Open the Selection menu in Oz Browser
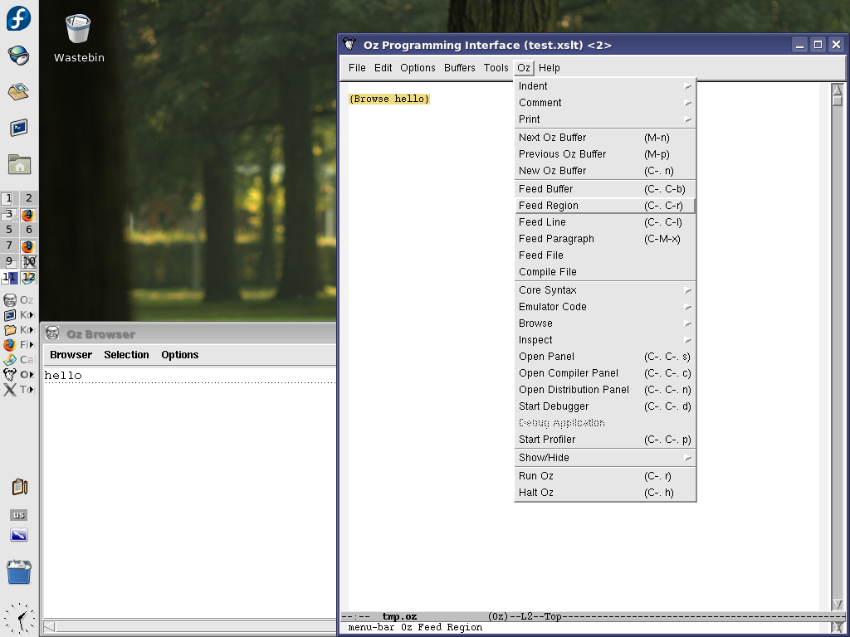This screenshot has width=850, height=637. tap(126, 355)
